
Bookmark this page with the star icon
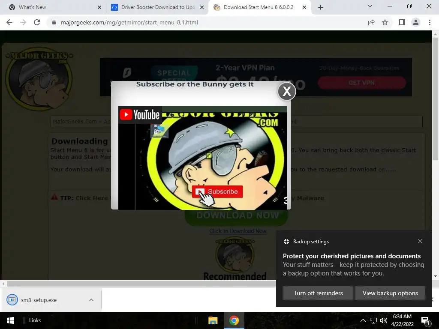(385, 22)
